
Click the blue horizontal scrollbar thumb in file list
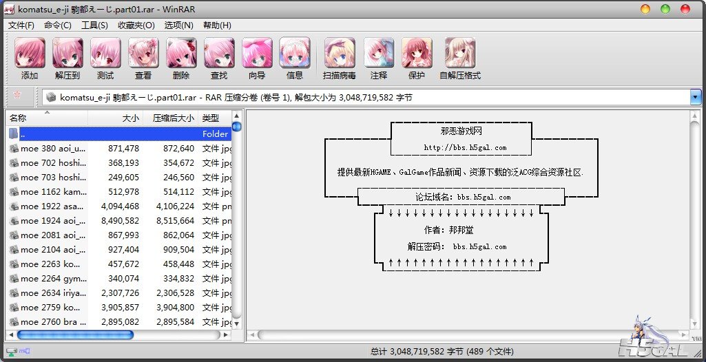point(75,335)
